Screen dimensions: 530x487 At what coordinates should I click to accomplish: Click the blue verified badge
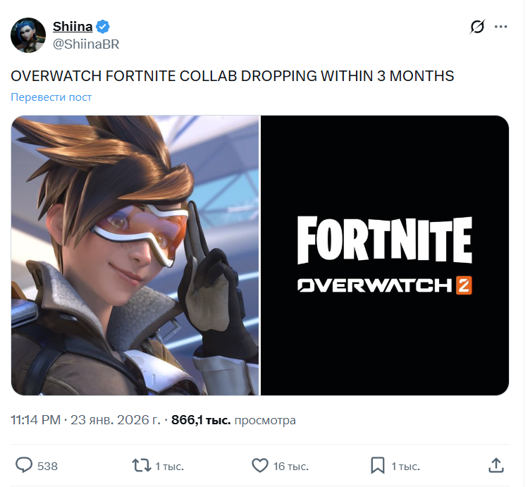[x=103, y=27]
